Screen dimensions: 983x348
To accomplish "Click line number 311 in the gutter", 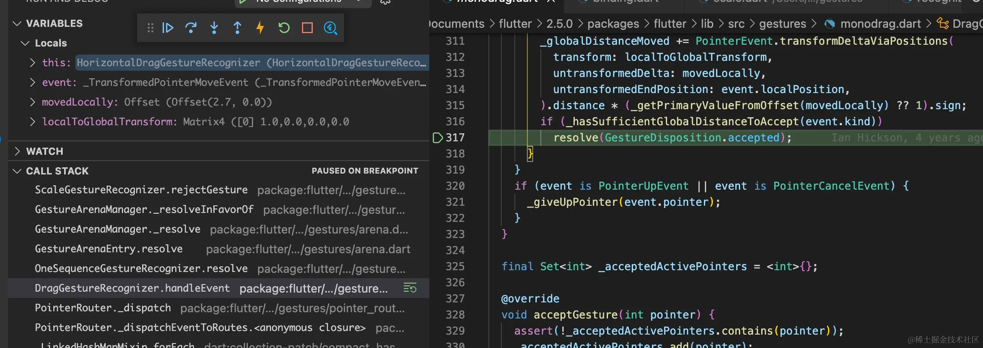I will 455,41.
